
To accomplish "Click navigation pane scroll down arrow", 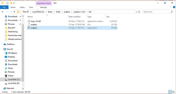I will point(23,89).
